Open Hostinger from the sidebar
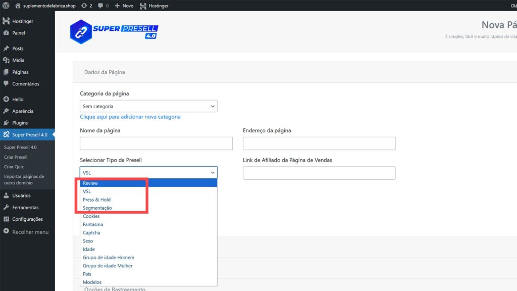This screenshot has width=517, height=291. (x=22, y=21)
